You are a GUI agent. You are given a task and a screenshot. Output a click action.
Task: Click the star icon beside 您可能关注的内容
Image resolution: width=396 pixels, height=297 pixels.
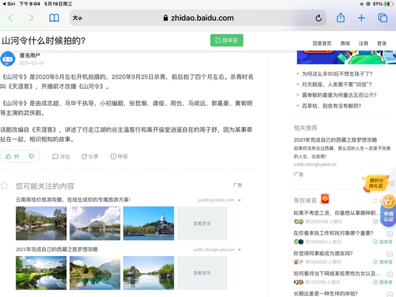[4, 186]
